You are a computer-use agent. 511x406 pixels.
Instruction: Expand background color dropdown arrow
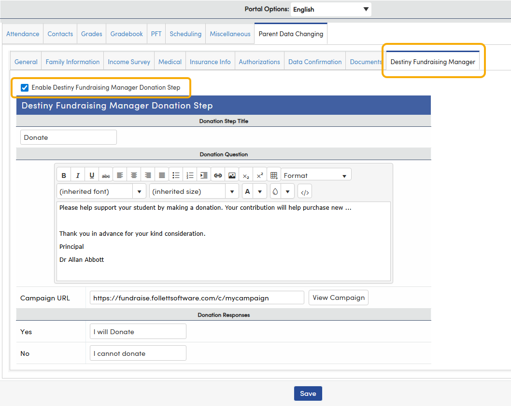(x=287, y=191)
